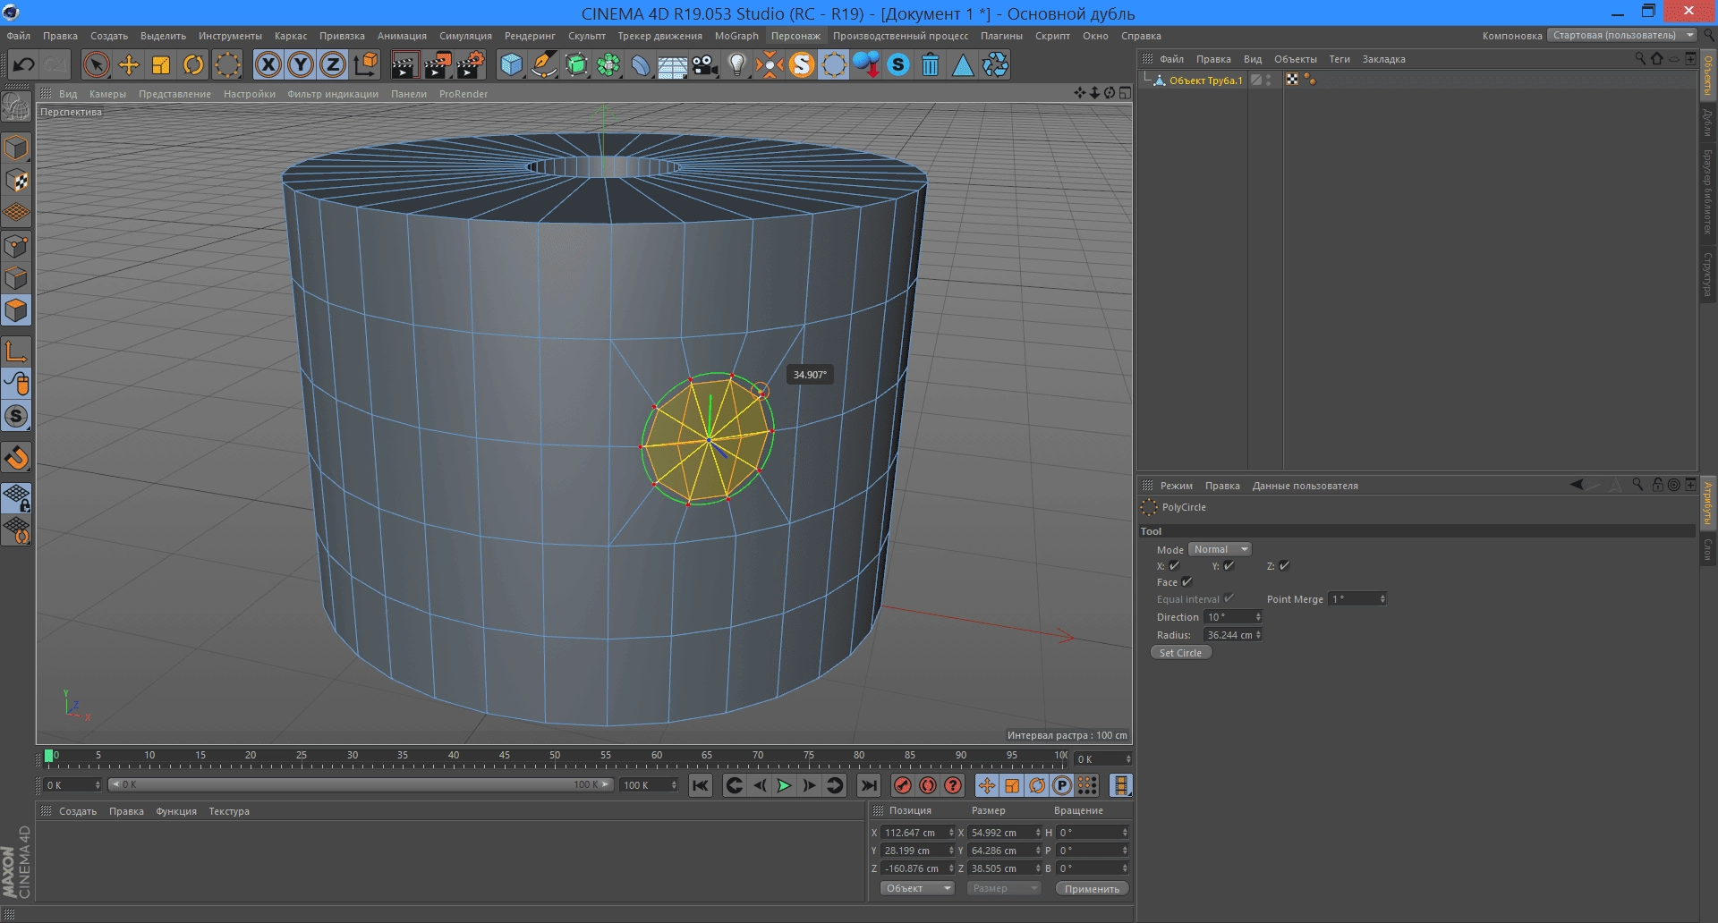
Task: Select the Scale tool in top toolbar
Action: (161, 64)
